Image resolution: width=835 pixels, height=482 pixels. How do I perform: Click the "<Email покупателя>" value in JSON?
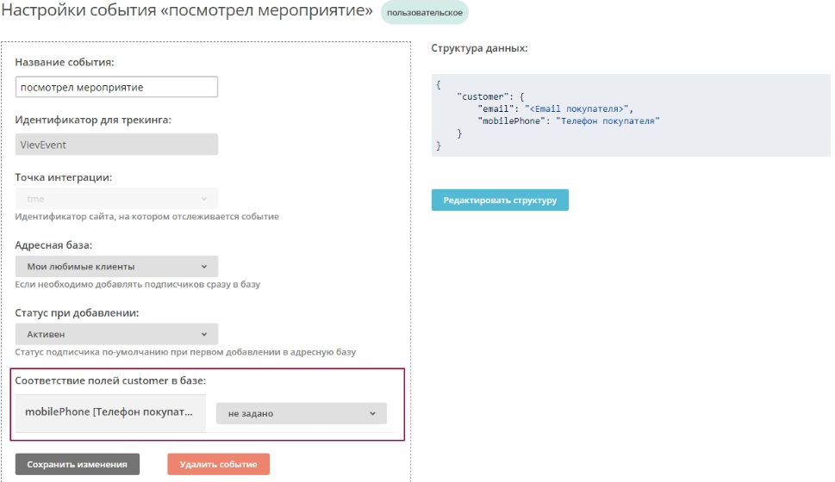(x=576, y=108)
